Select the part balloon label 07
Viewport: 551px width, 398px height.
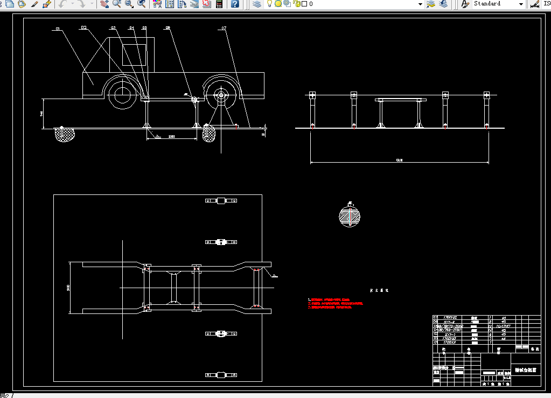tap(224, 28)
